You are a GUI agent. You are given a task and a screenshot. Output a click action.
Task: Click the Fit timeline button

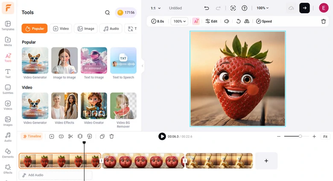325,137
